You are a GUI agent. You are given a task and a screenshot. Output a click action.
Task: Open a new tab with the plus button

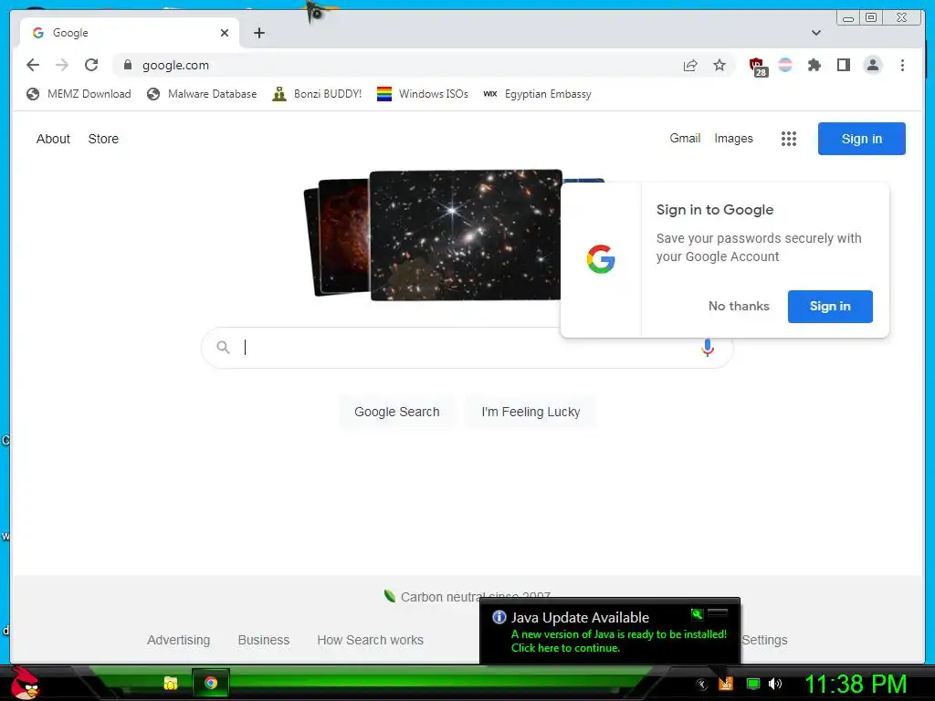(x=258, y=33)
